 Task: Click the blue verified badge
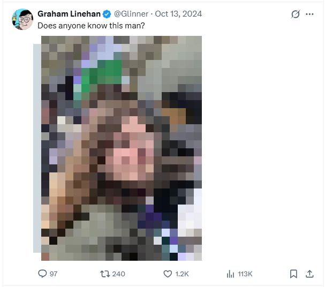click(x=105, y=14)
